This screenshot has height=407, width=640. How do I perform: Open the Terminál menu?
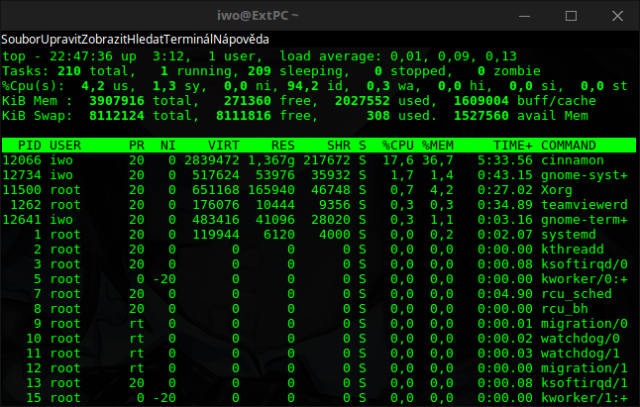(215, 40)
